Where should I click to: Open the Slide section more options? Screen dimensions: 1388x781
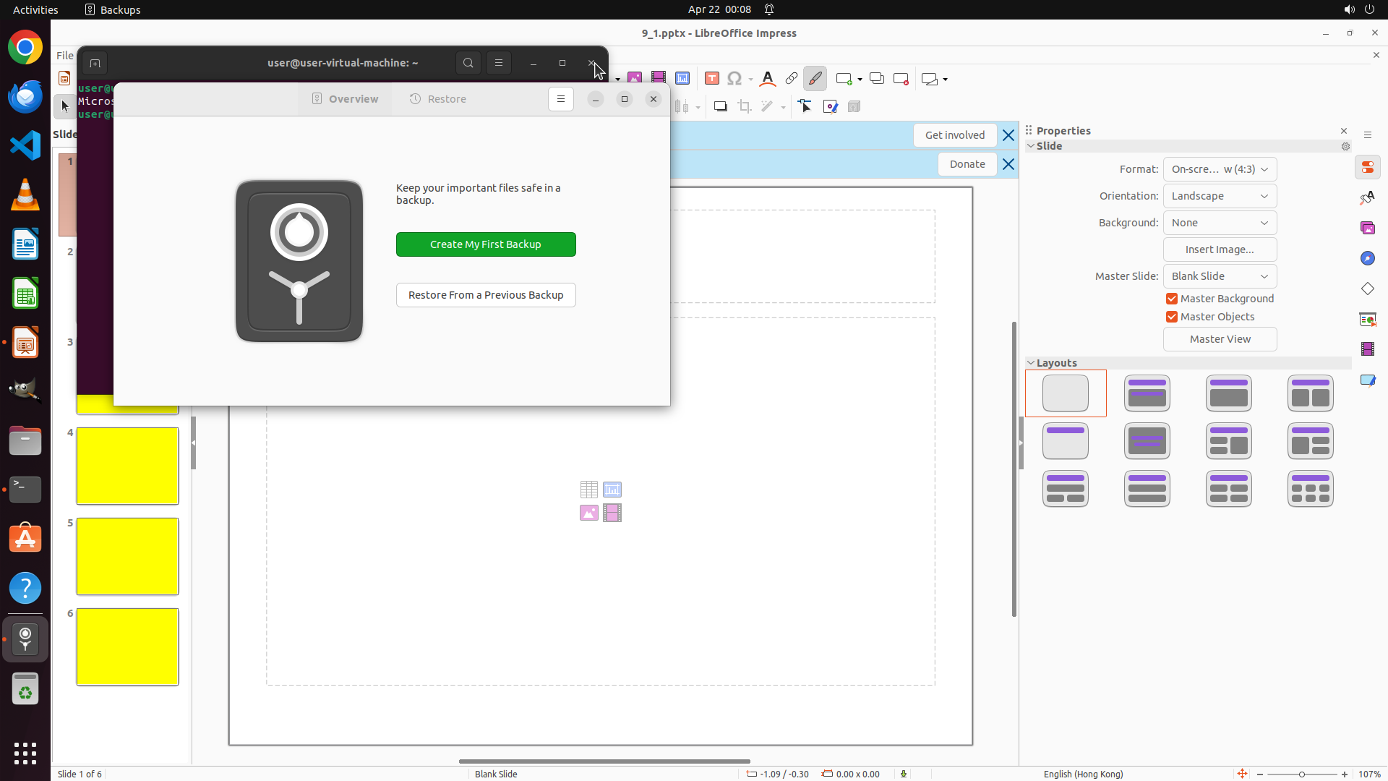(1345, 146)
